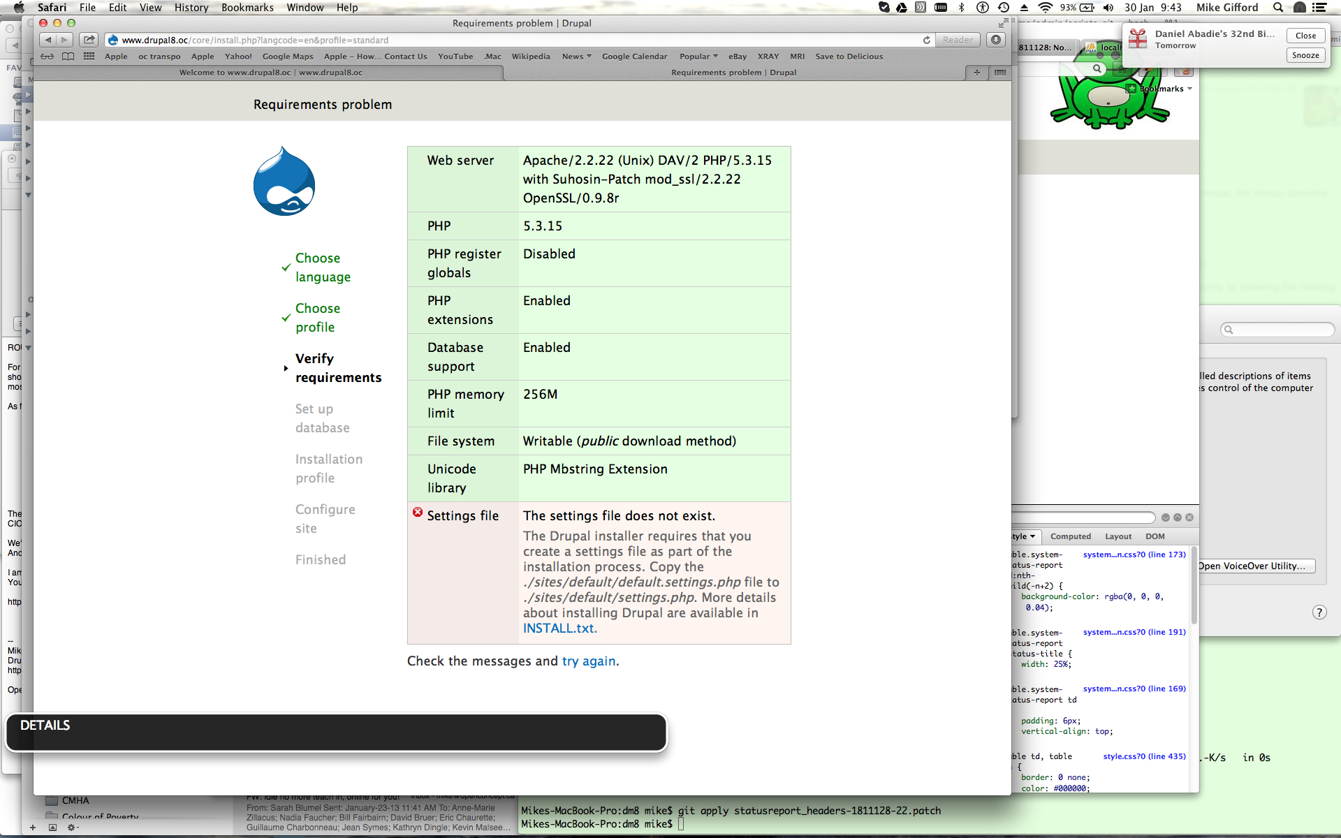The height and width of the screenshot is (838, 1341).
Task: Click the Firebug scrollbar thumb in styles panel
Action: tap(1194, 585)
